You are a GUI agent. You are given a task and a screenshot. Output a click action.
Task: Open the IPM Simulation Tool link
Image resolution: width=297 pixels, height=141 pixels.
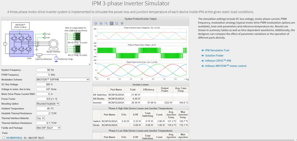[217, 51]
